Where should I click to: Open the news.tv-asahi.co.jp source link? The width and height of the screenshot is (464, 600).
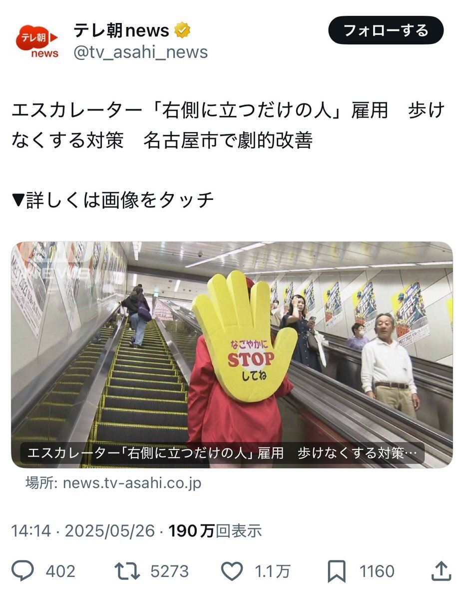[114, 483]
